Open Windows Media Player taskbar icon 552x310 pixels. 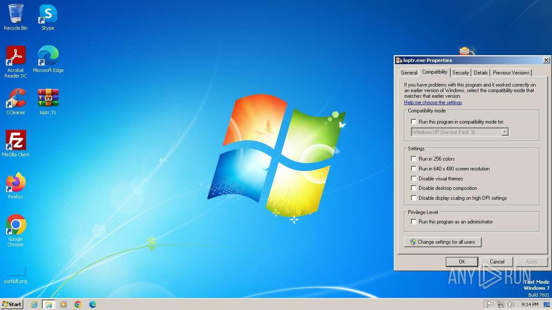63,304
